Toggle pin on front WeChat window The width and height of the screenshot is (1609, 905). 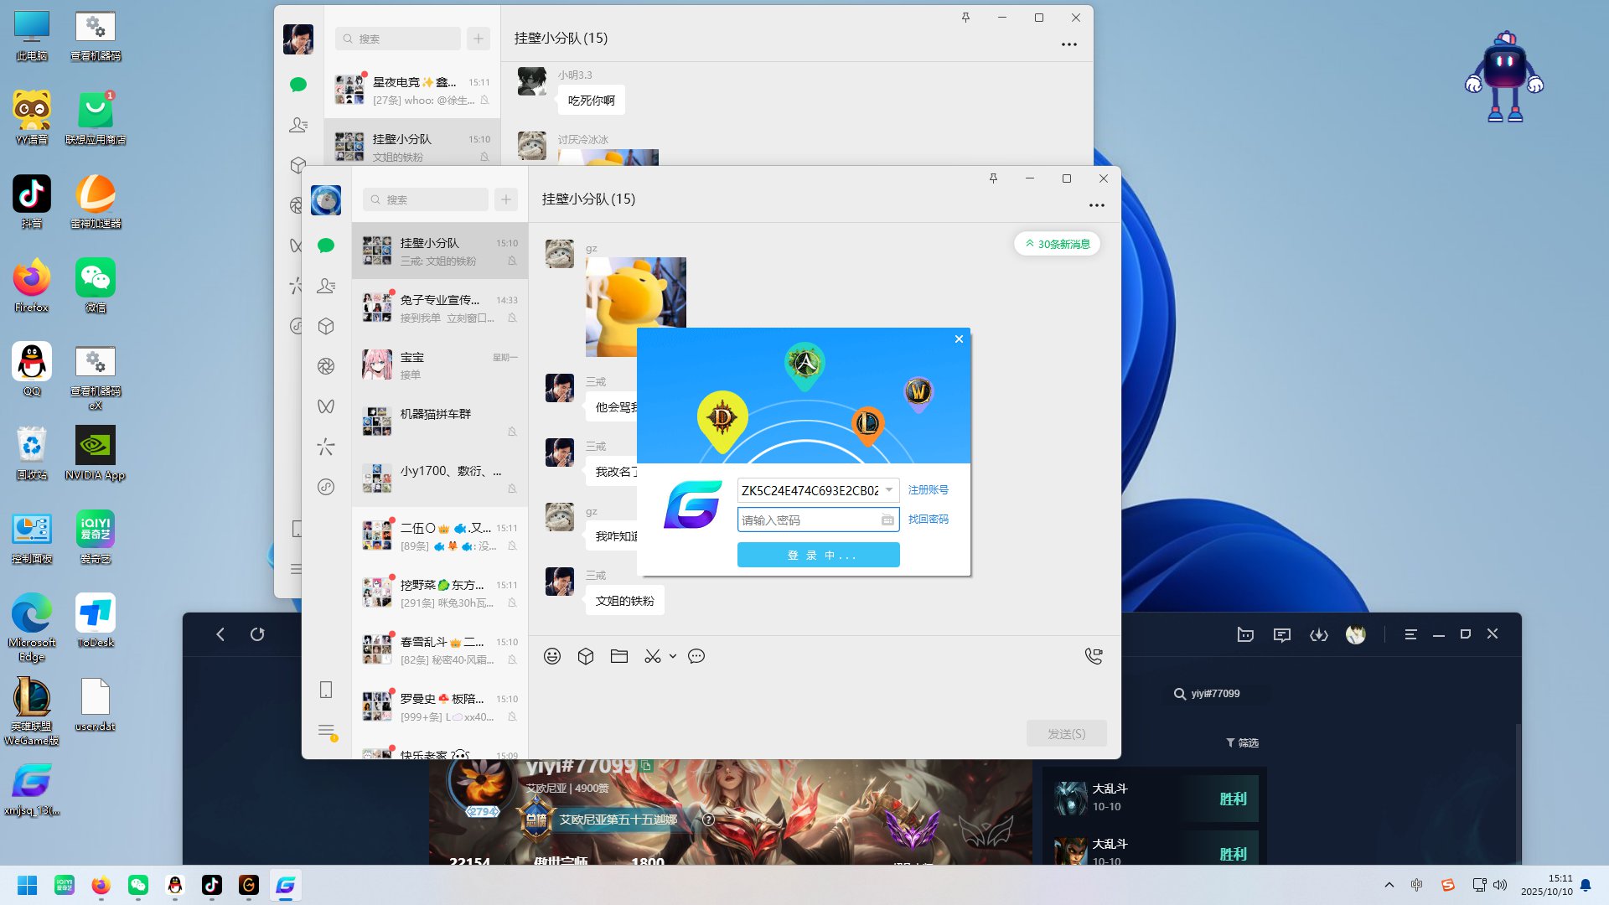pos(993,178)
